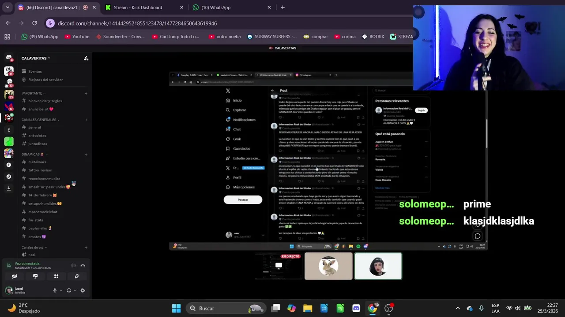Switch to the WhatsApp browser tab
The height and width of the screenshot is (317, 565).
(x=231, y=7)
